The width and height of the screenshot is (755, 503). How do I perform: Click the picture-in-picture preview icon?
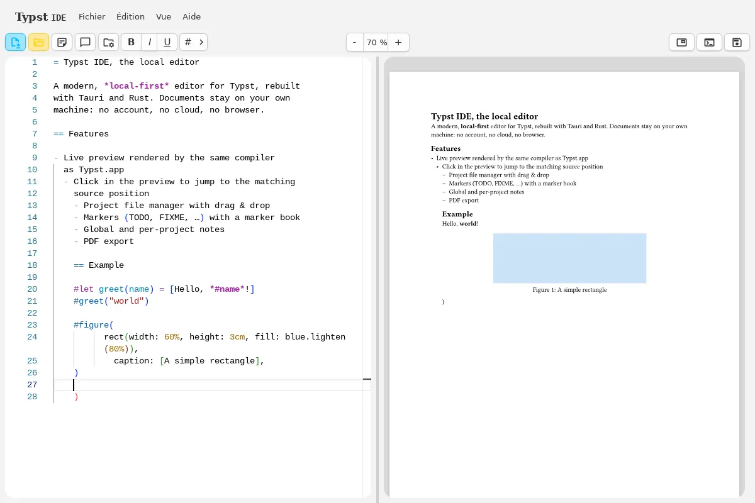[x=681, y=42]
